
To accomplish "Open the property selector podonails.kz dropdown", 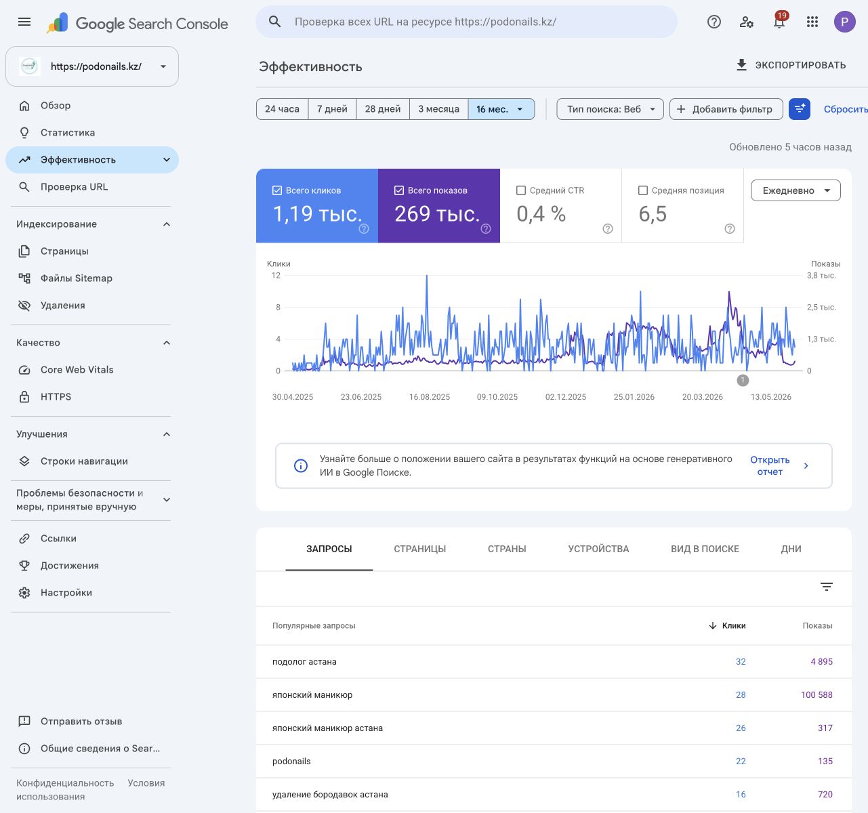I will click(92, 66).
